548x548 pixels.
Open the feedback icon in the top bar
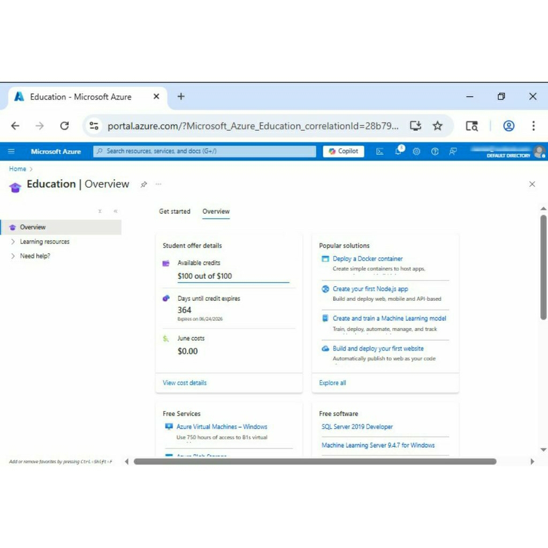pyautogui.click(x=453, y=151)
